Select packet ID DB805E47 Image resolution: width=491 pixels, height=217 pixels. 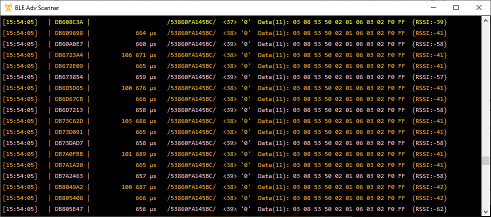(69, 209)
